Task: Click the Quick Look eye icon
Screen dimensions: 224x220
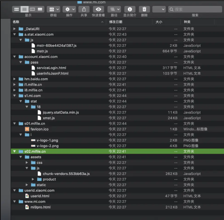Action: click(98, 9)
